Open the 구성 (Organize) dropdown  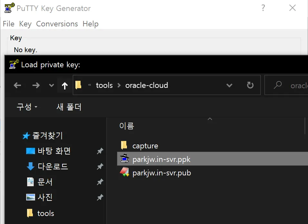pos(27,107)
